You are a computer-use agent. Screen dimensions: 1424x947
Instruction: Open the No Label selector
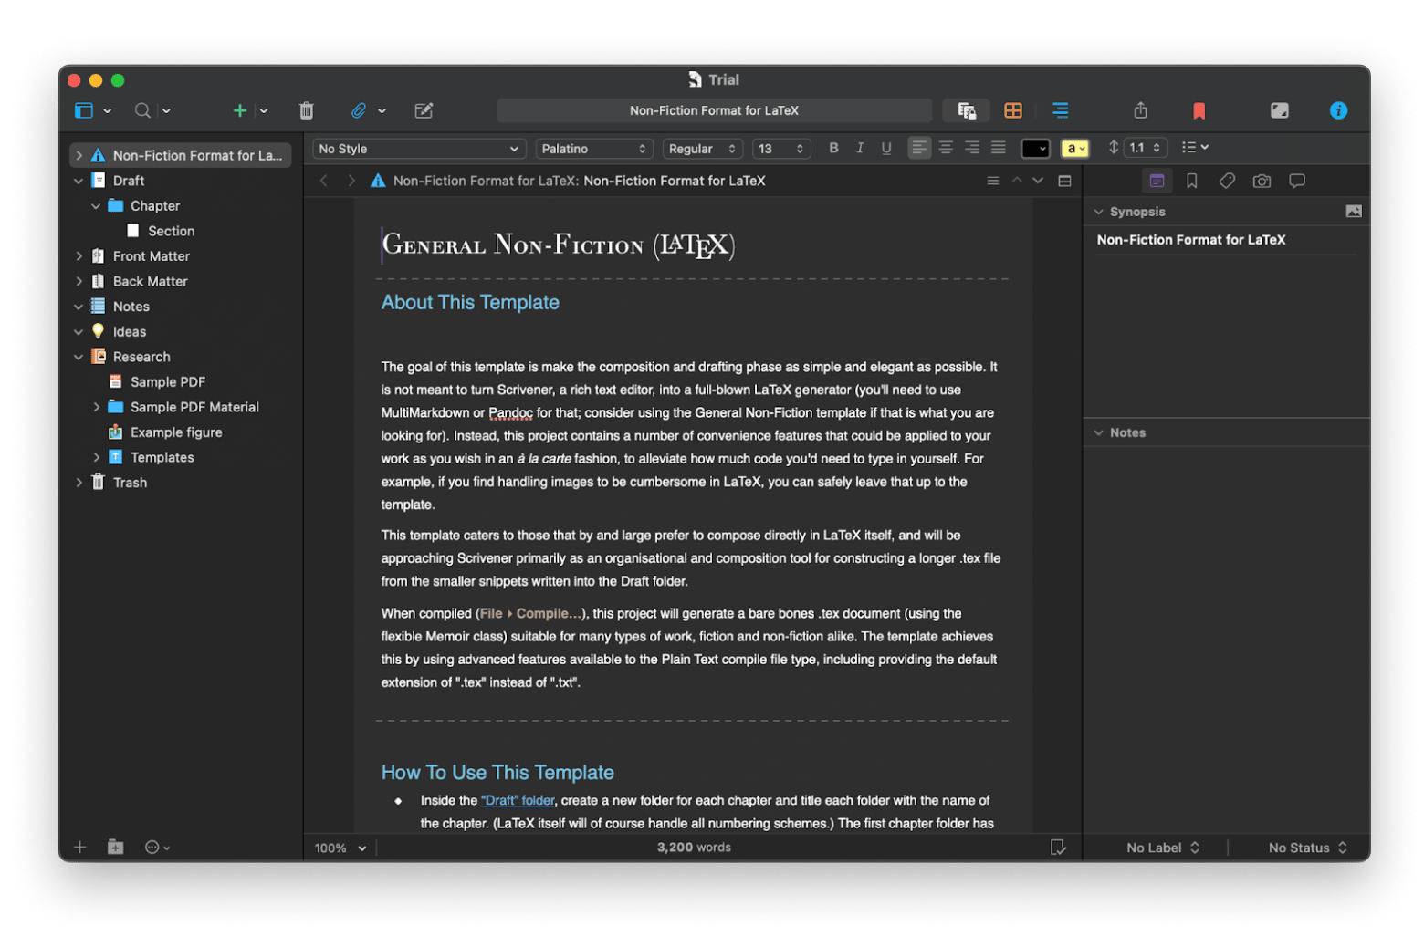click(x=1162, y=848)
